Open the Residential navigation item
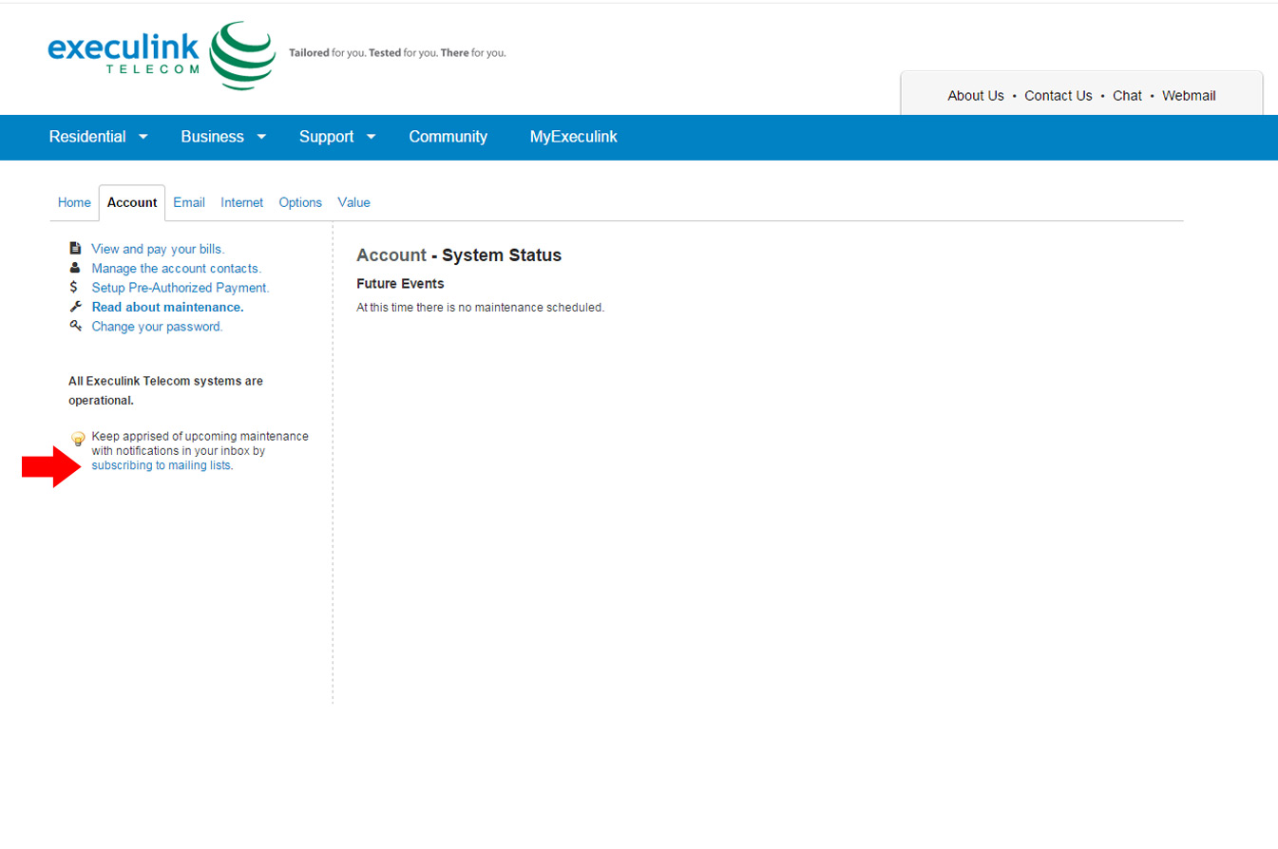1278x849 pixels. click(87, 137)
